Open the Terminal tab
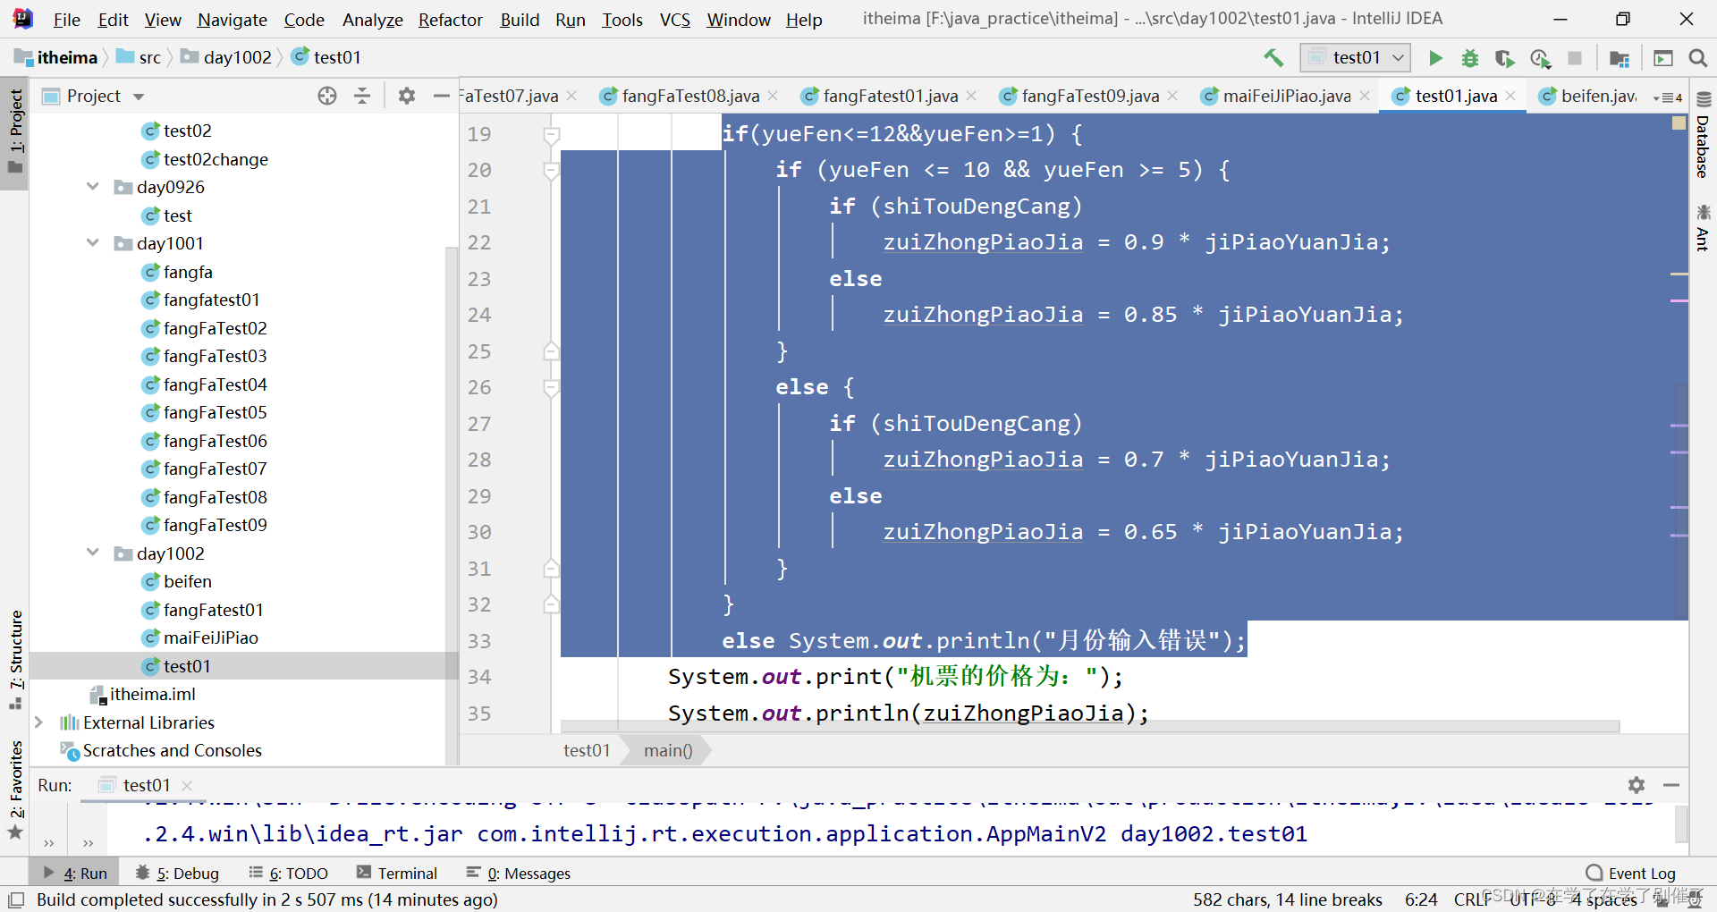The height and width of the screenshot is (912, 1717). (x=407, y=872)
